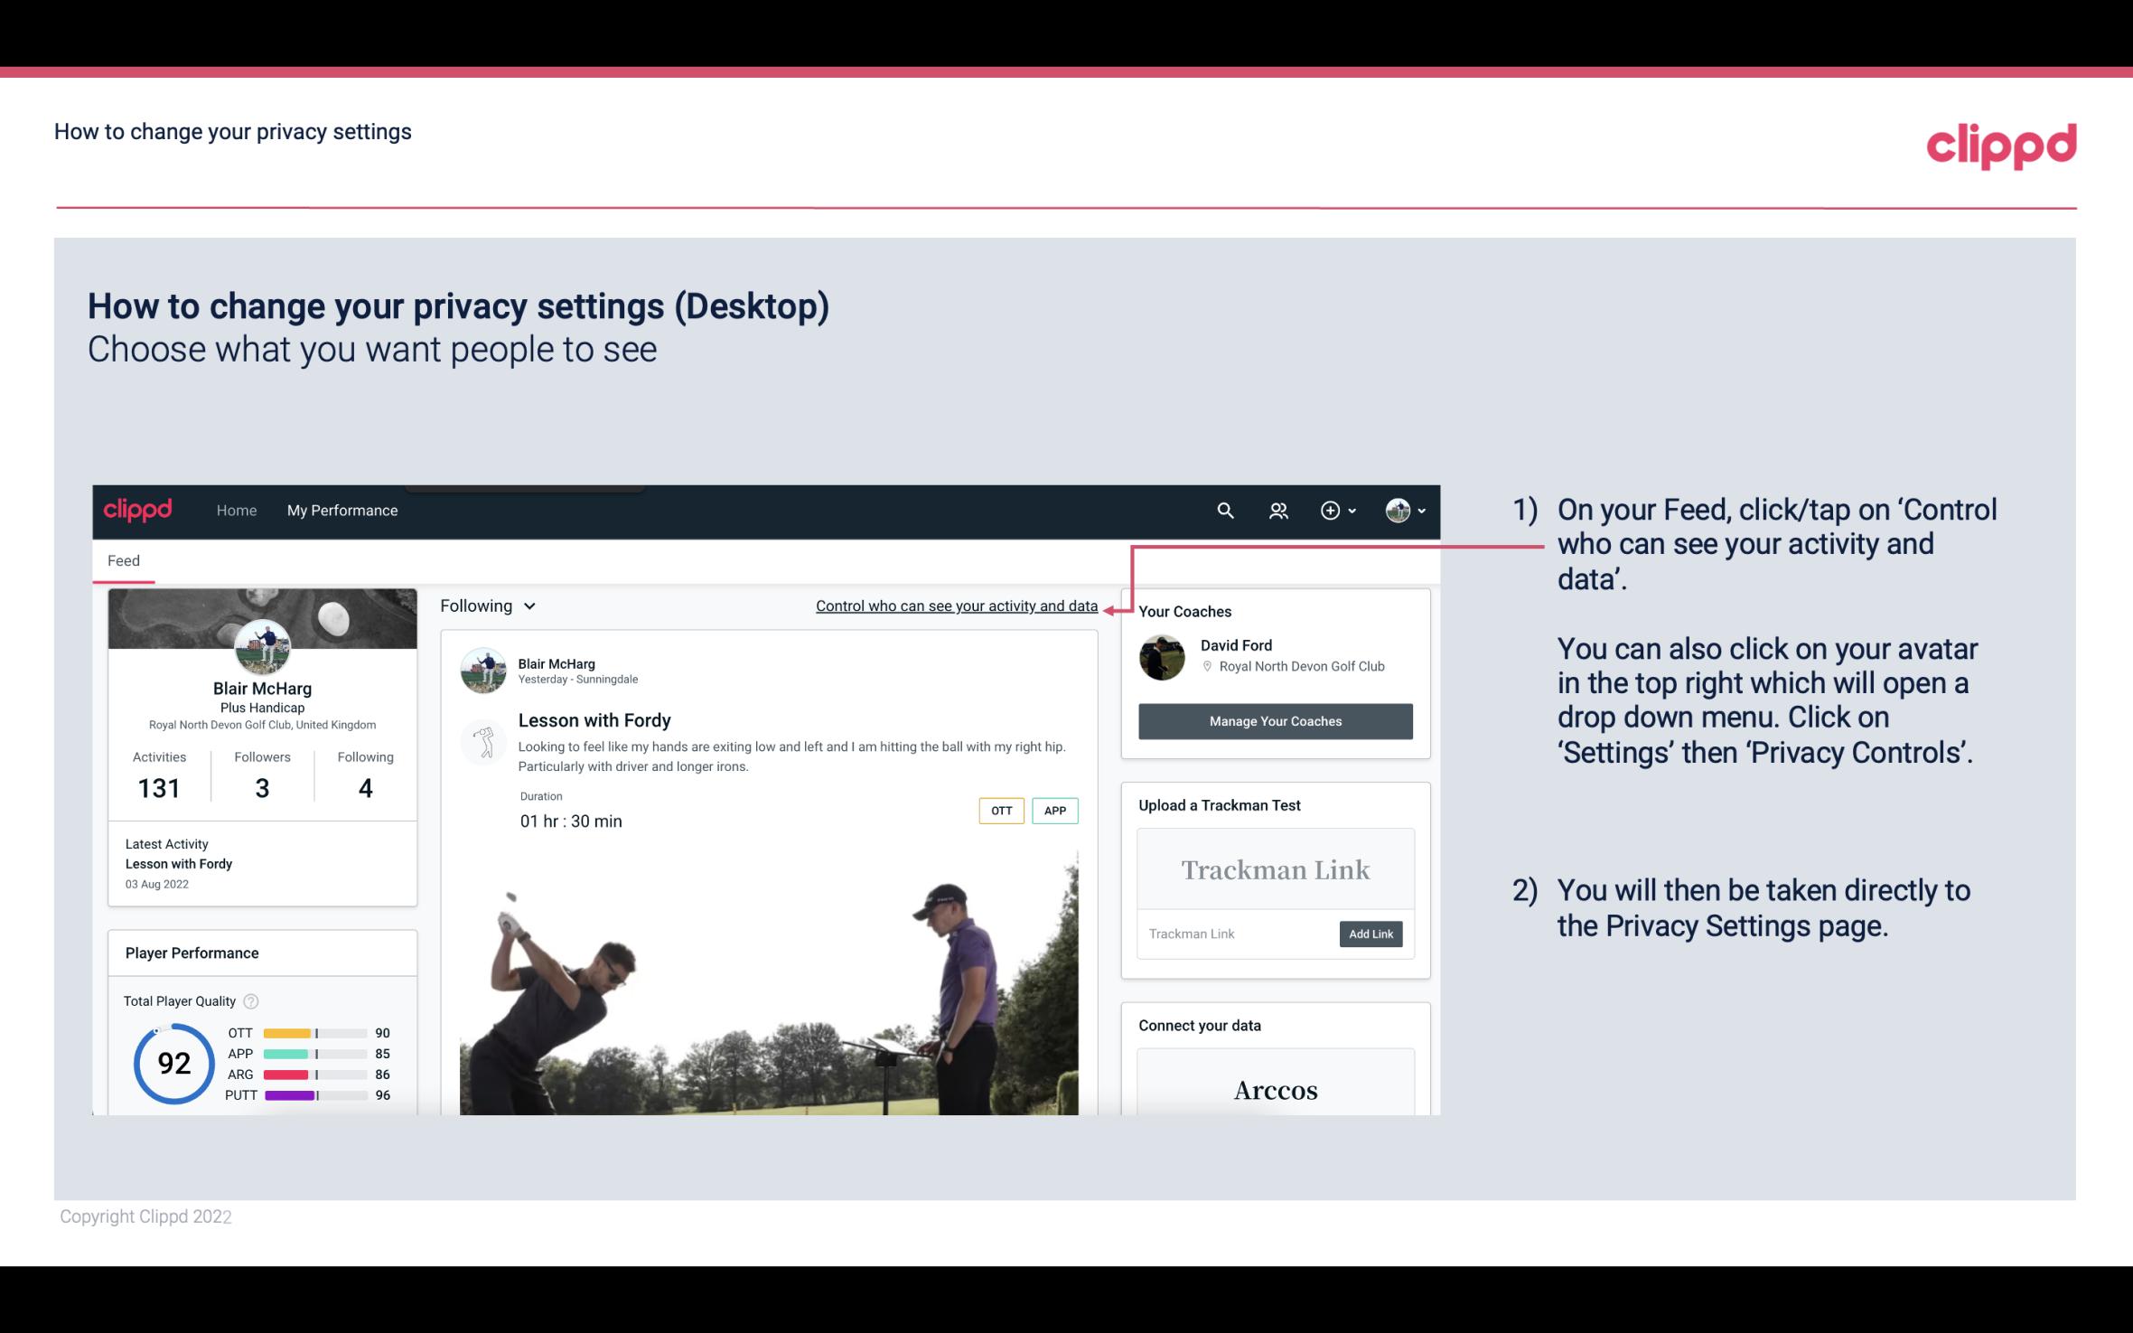Expand the Manage Your Coaches section

click(x=1274, y=720)
